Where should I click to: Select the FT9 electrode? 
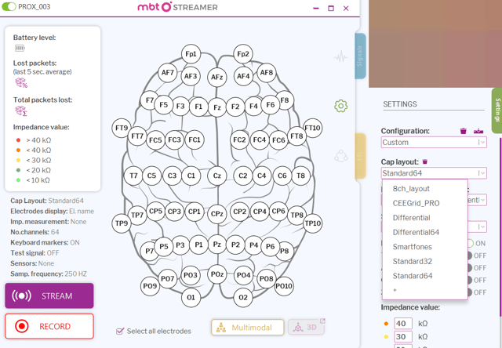coord(122,128)
